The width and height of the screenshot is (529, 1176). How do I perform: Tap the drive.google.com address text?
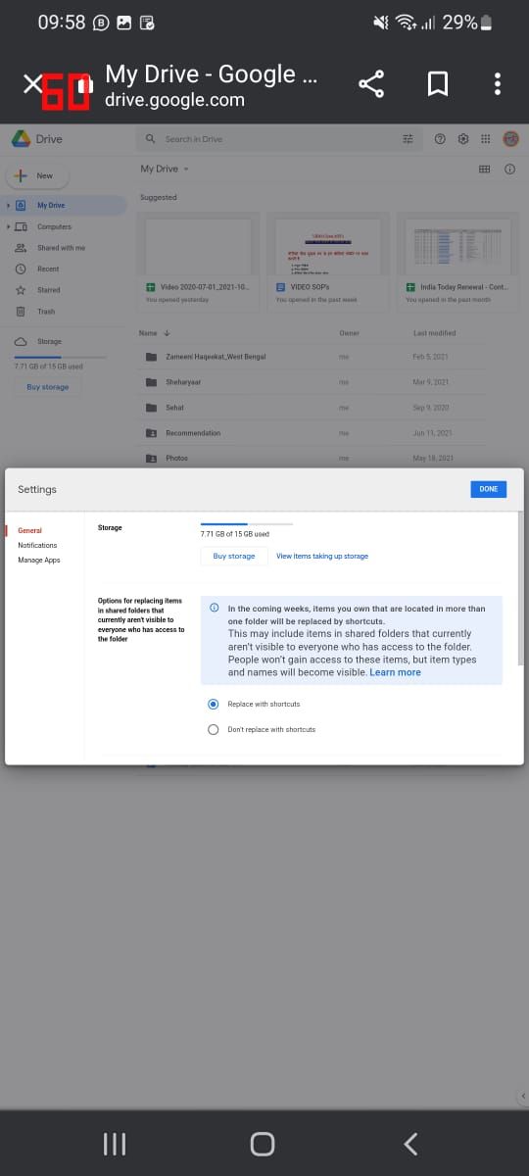(x=174, y=100)
